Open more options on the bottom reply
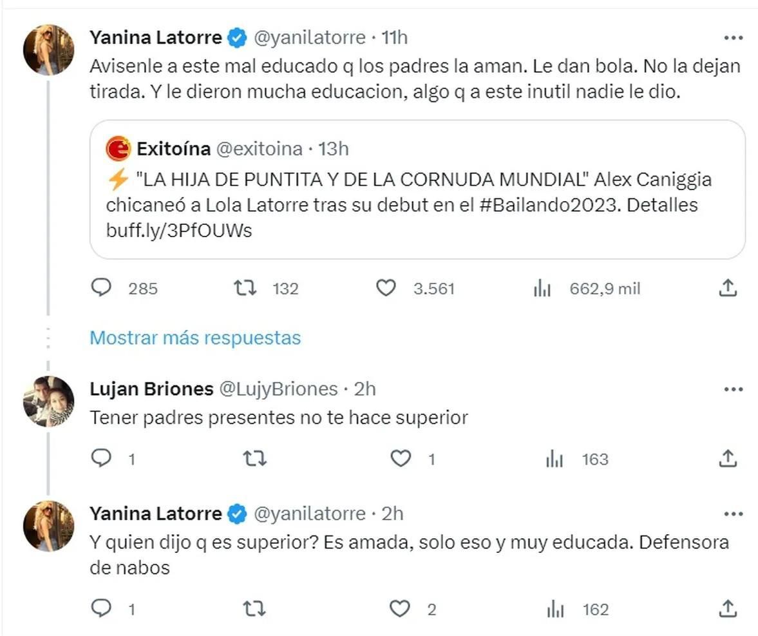The height and width of the screenshot is (636, 758). click(x=734, y=514)
